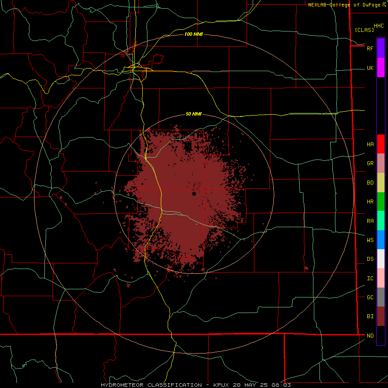This screenshot has height=388, width=388.
Task: Click the "GC" legend label text
Action: point(370,297)
